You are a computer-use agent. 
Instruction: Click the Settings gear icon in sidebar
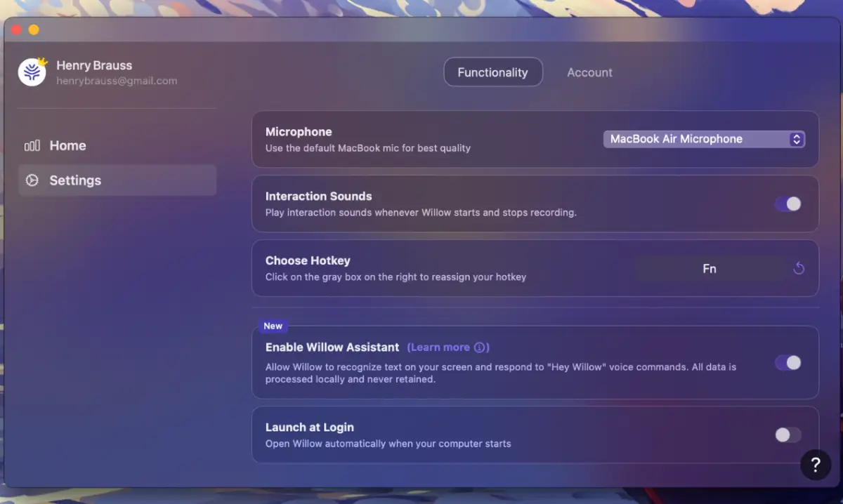(x=32, y=180)
